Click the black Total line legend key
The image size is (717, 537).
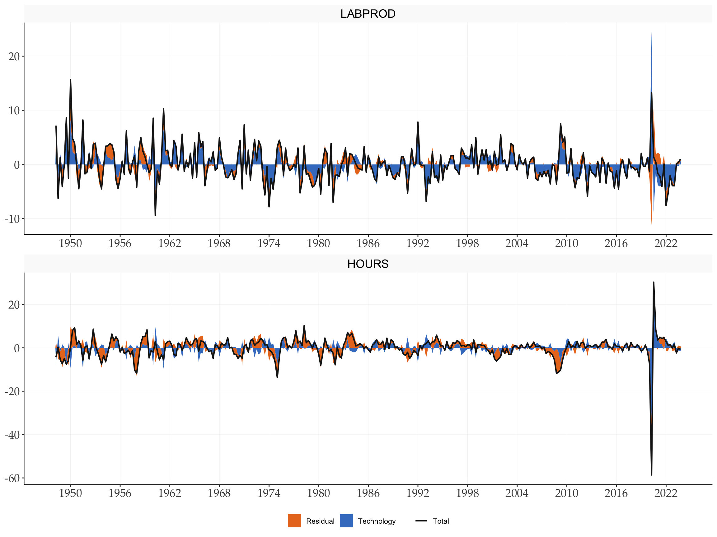click(421, 521)
